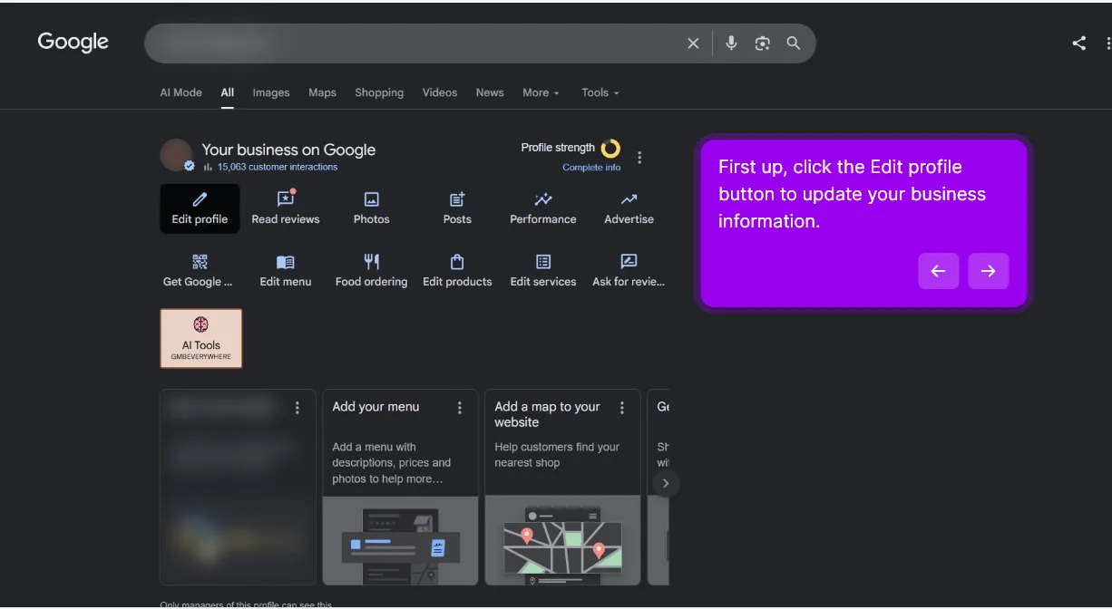Go to Google logo homepage
The image size is (1112, 609).
pos(73,42)
